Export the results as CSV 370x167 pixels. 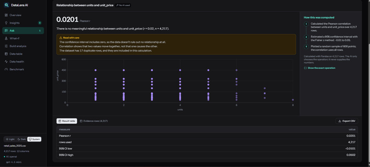(347, 121)
